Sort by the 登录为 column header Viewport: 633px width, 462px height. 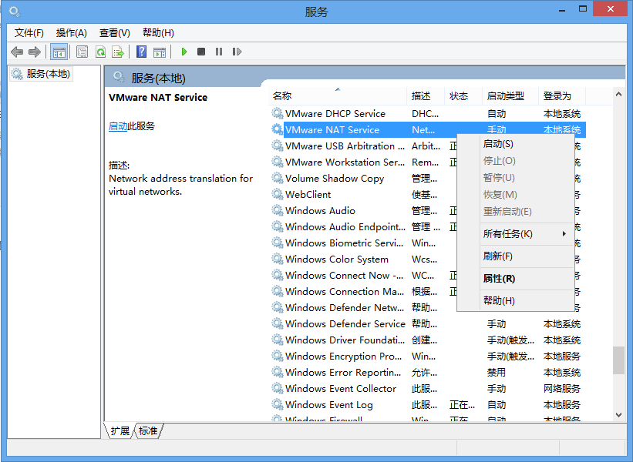click(x=561, y=96)
